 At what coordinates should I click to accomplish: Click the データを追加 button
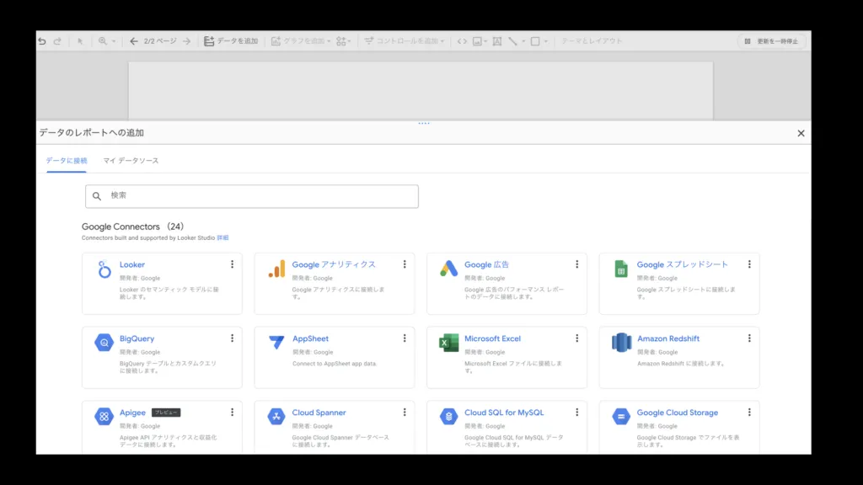click(x=231, y=41)
